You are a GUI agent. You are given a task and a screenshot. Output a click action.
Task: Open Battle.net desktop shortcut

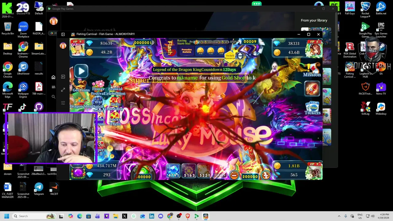[x=381, y=8]
